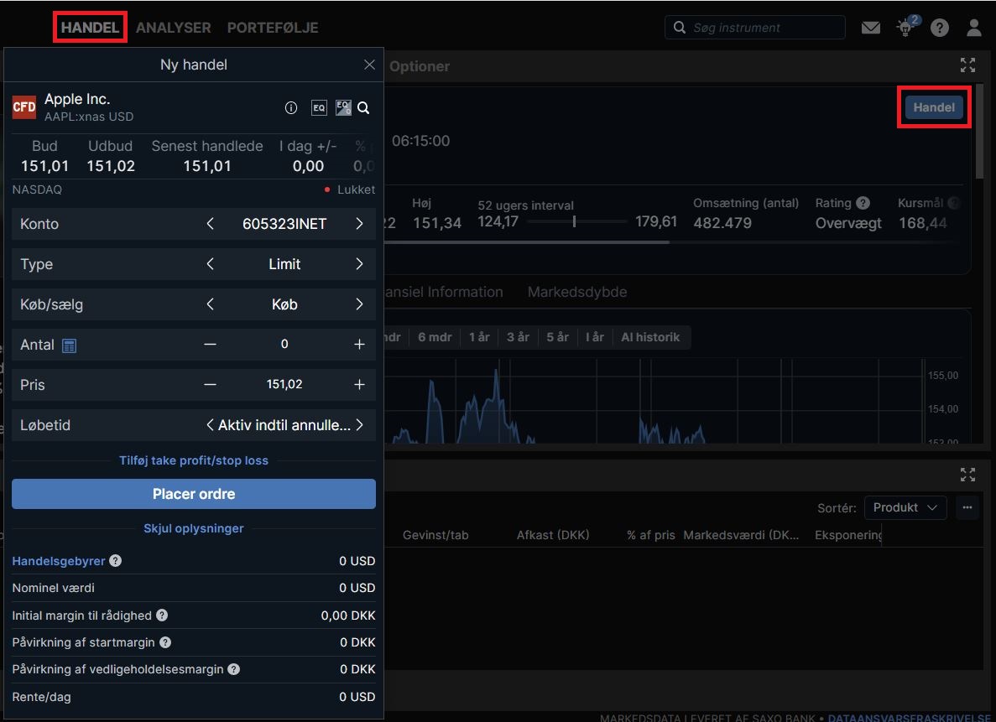The height and width of the screenshot is (722, 996).
Task: Select the 6 mdr chart period
Action: pos(435,337)
